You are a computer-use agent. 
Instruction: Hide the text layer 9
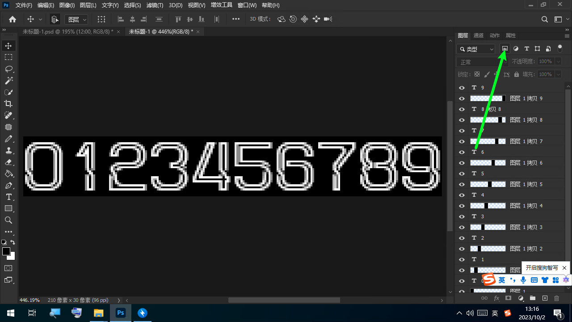[x=462, y=88]
